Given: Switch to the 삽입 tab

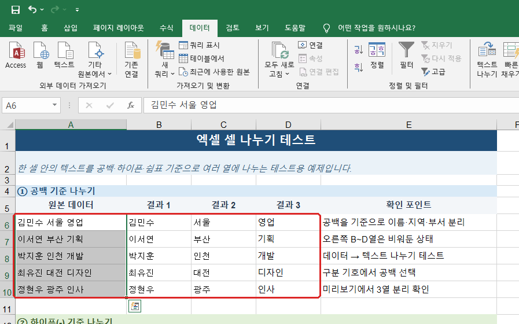Looking at the screenshot, I should point(71,28).
